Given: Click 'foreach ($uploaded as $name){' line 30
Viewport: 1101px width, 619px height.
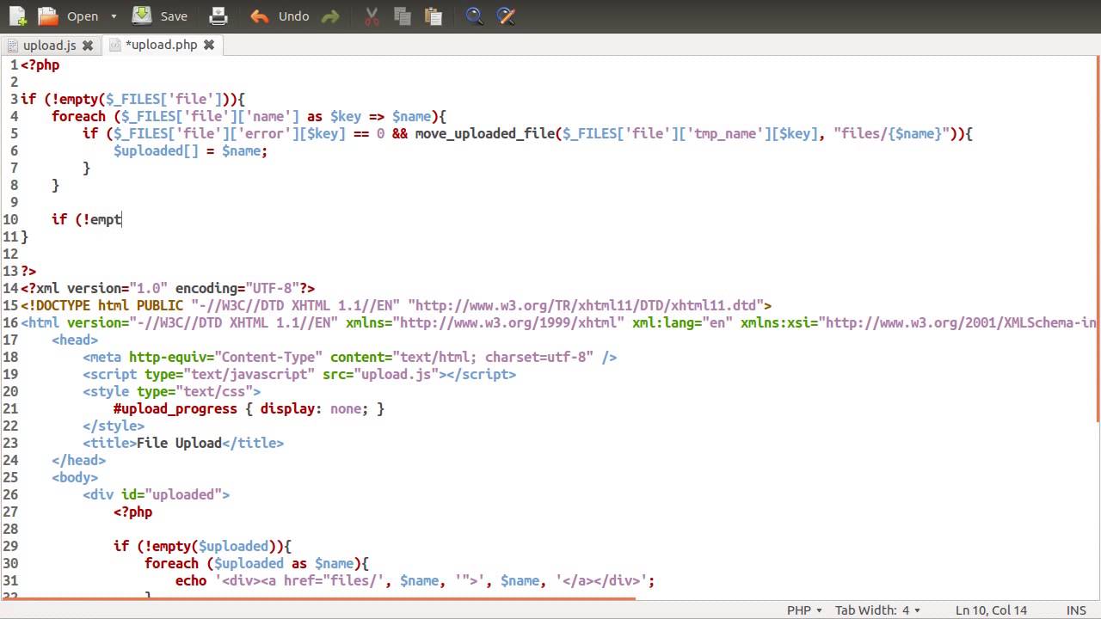Looking at the screenshot, I should click(256, 563).
